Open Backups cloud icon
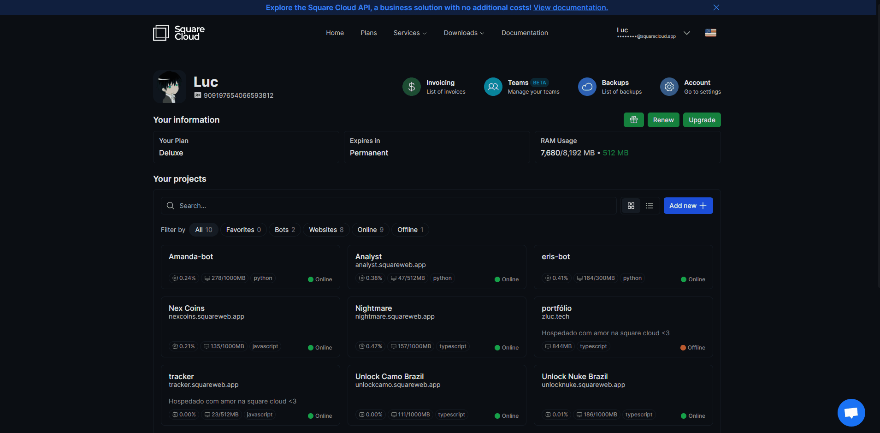Viewport: 880px width, 433px height. (587, 87)
